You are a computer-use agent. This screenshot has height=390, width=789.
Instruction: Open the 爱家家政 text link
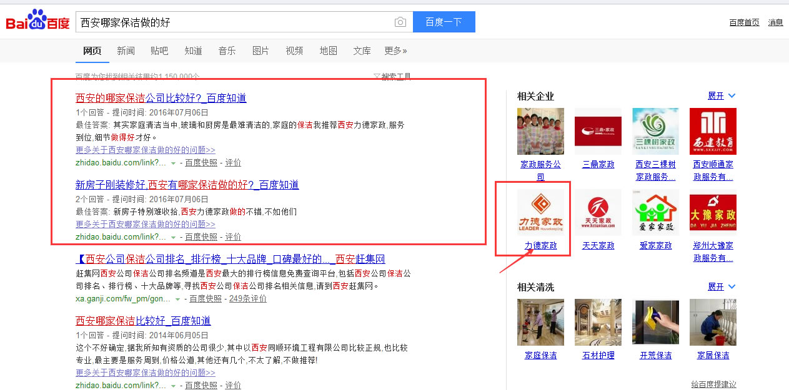pos(655,245)
